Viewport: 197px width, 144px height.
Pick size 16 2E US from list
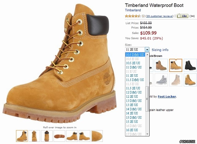pyautogui.click(x=132, y=130)
